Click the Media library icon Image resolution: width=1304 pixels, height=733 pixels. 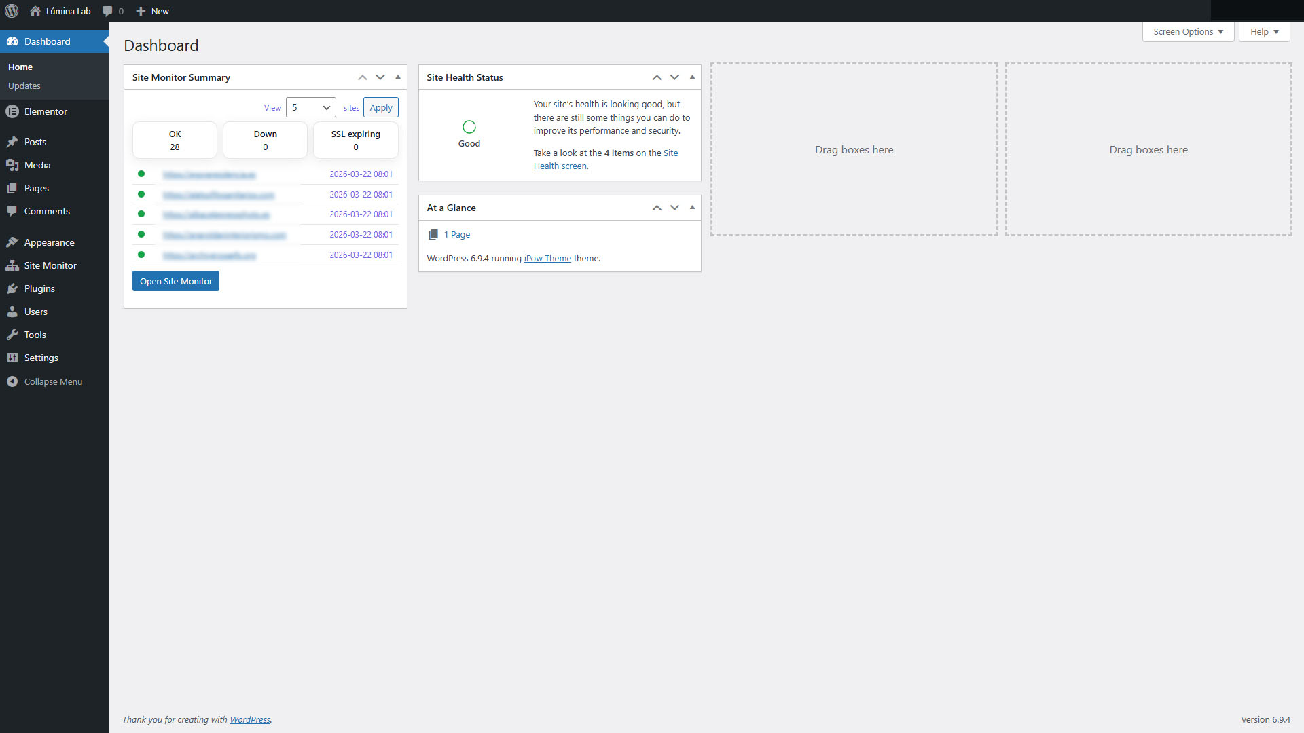pyautogui.click(x=12, y=165)
